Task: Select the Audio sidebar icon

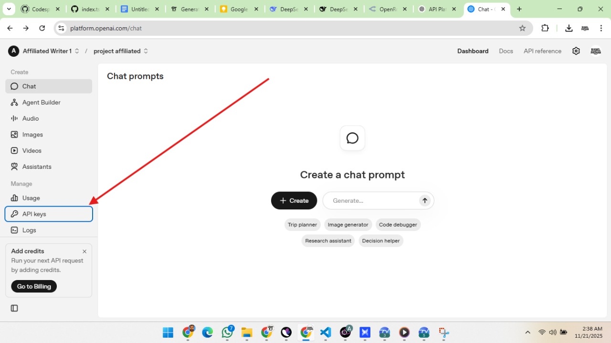Action: pyautogui.click(x=31, y=118)
